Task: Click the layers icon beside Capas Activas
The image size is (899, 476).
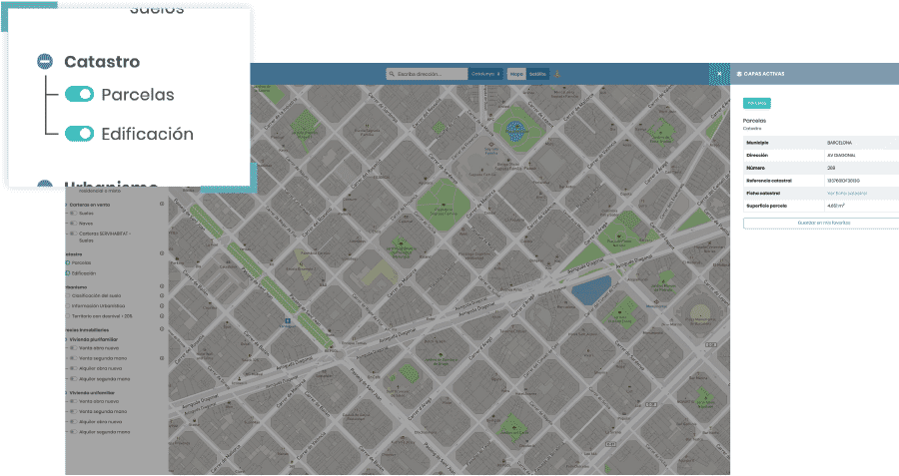Action: tap(739, 74)
